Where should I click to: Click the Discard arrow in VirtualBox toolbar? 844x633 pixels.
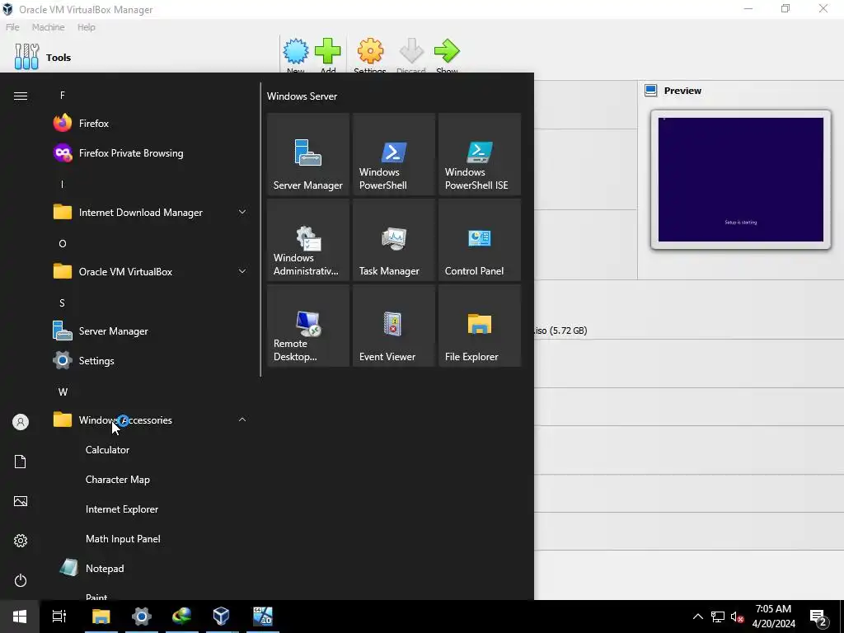pyautogui.click(x=411, y=52)
